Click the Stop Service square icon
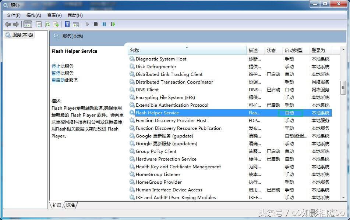350x220 pixels. click(95, 24)
